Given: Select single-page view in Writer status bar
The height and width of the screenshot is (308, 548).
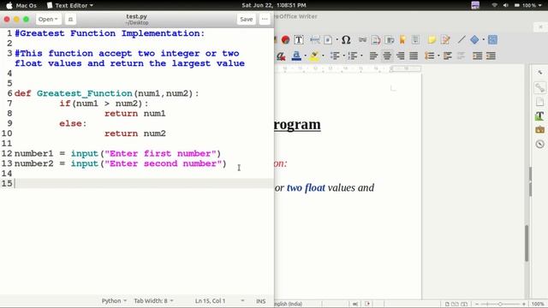Looking at the screenshot, I should [447, 304].
